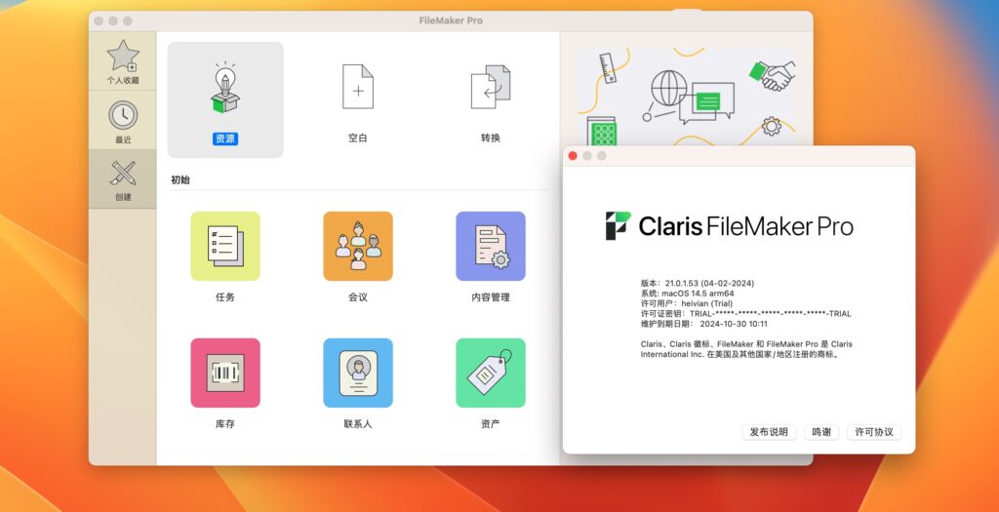The height and width of the screenshot is (512, 999).
Task: Click the 空白 label text
Action: [x=358, y=138]
